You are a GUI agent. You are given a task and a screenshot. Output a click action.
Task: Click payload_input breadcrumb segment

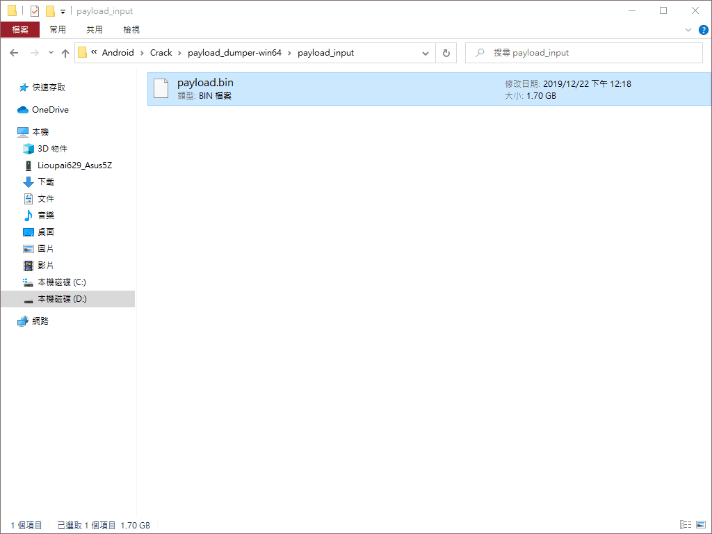point(325,53)
